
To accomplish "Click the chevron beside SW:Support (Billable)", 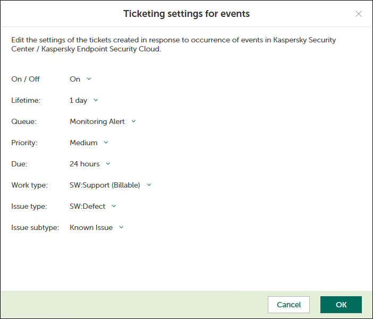I will (x=149, y=185).
